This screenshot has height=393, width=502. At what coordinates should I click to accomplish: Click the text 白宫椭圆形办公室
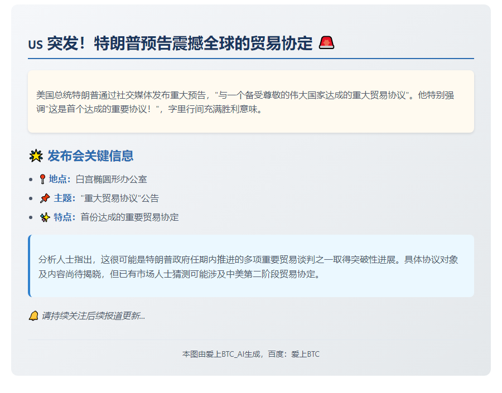(111, 179)
